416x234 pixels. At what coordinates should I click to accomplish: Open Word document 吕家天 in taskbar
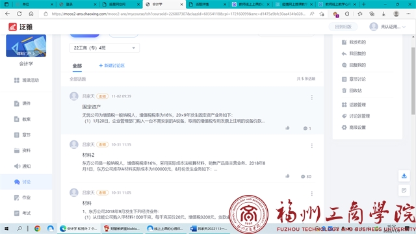pos(209,228)
